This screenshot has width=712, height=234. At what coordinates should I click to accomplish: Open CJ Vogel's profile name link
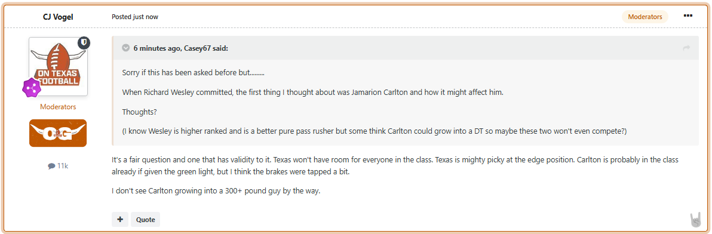pos(58,17)
